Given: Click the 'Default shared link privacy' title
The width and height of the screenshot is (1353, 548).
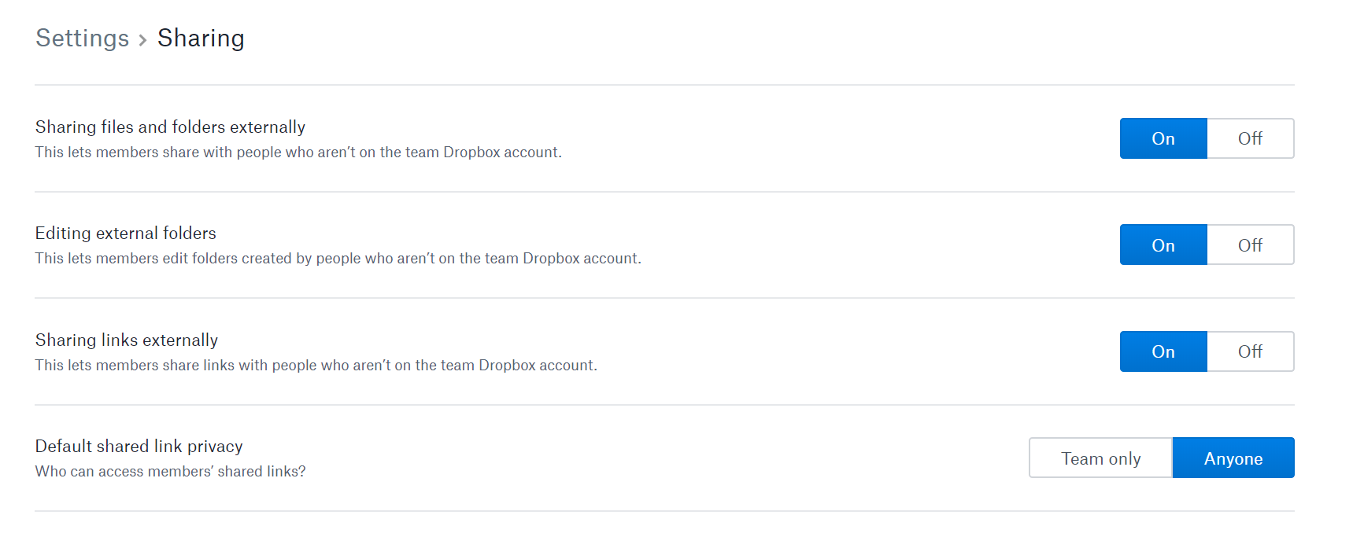Looking at the screenshot, I should [x=139, y=446].
